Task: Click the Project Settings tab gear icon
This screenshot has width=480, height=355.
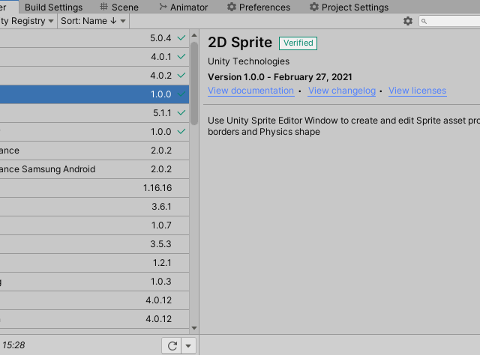Action: (x=314, y=7)
